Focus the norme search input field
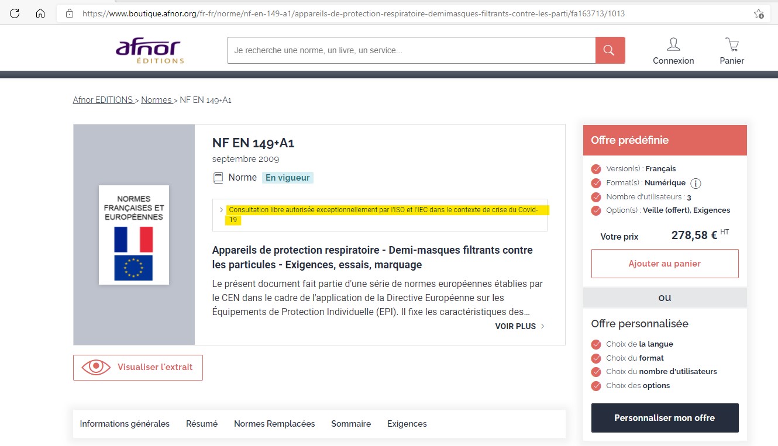Image resolution: width=778 pixels, height=446 pixels. pyautogui.click(x=411, y=50)
